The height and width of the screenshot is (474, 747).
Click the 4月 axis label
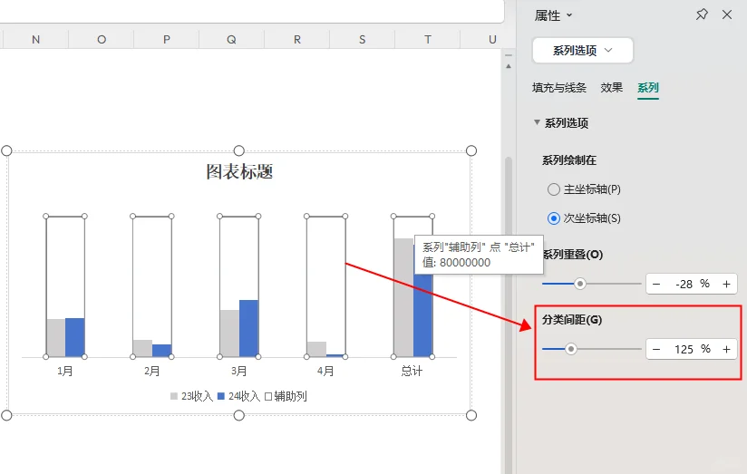[x=325, y=371]
